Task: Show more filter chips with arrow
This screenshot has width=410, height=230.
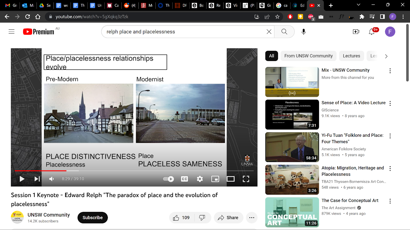Action: [386, 56]
